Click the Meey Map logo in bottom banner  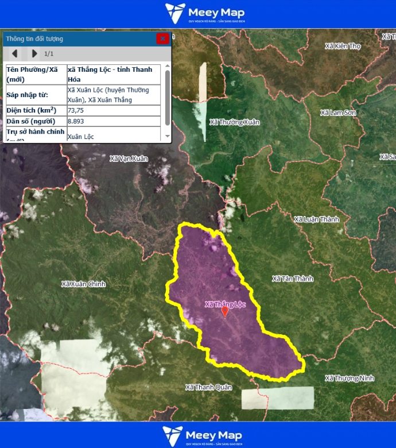point(202,435)
